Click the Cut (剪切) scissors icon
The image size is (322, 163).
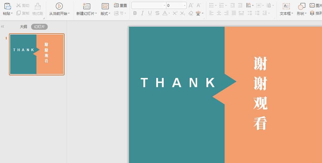click(19, 5)
